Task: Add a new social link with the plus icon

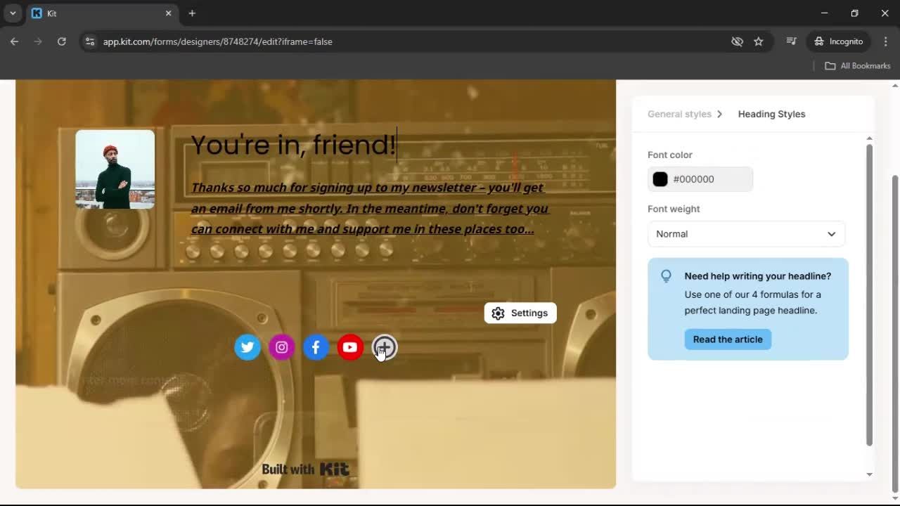Action: coord(384,346)
